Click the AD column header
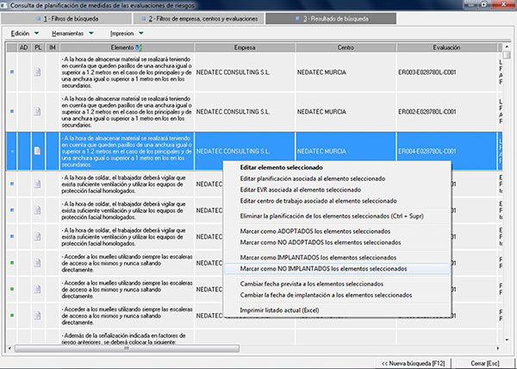517x369 pixels. tap(24, 47)
